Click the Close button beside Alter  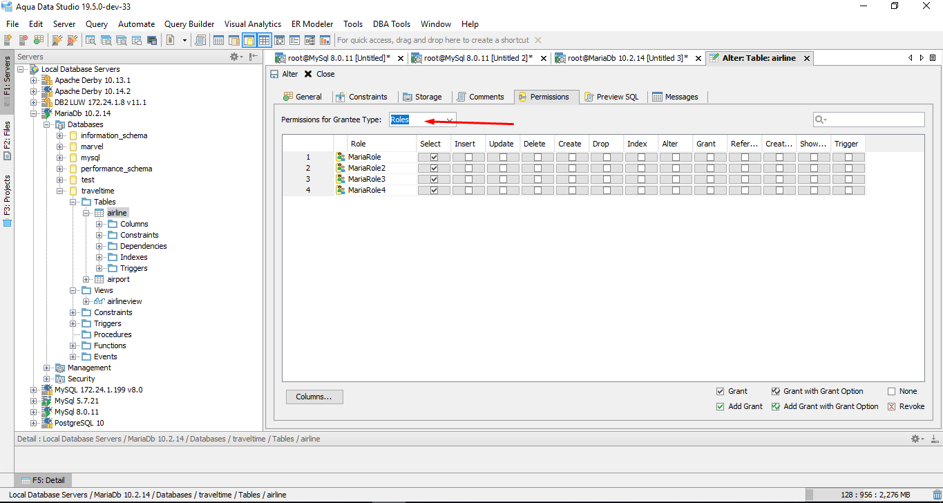click(x=319, y=74)
